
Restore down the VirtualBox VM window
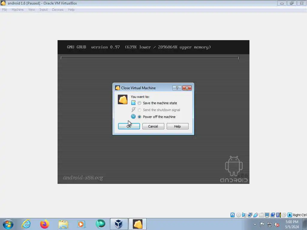292,3
